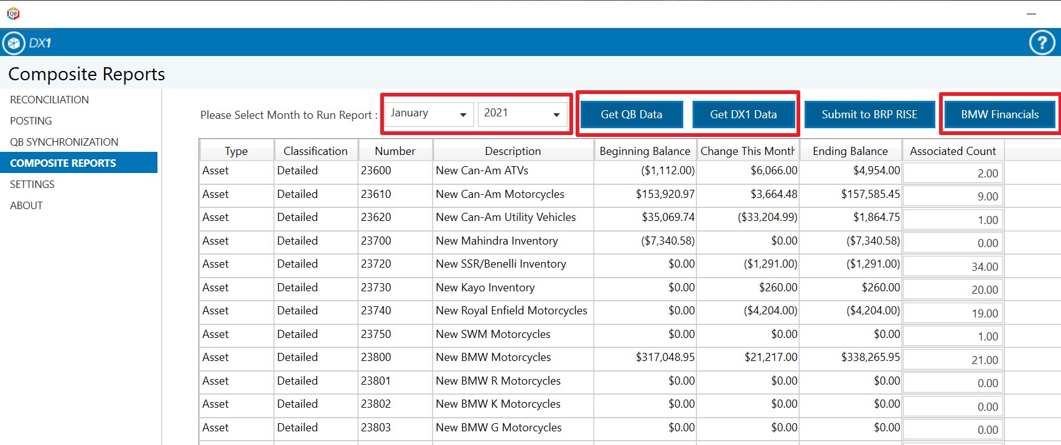Sort by the Number column header
This screenshot has width=1061, height=445.
pos(395,151)
